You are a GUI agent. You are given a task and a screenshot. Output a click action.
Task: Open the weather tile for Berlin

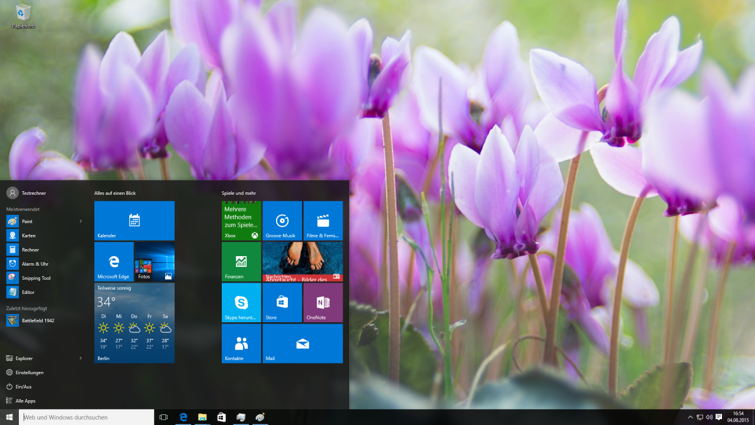(134, 323)
